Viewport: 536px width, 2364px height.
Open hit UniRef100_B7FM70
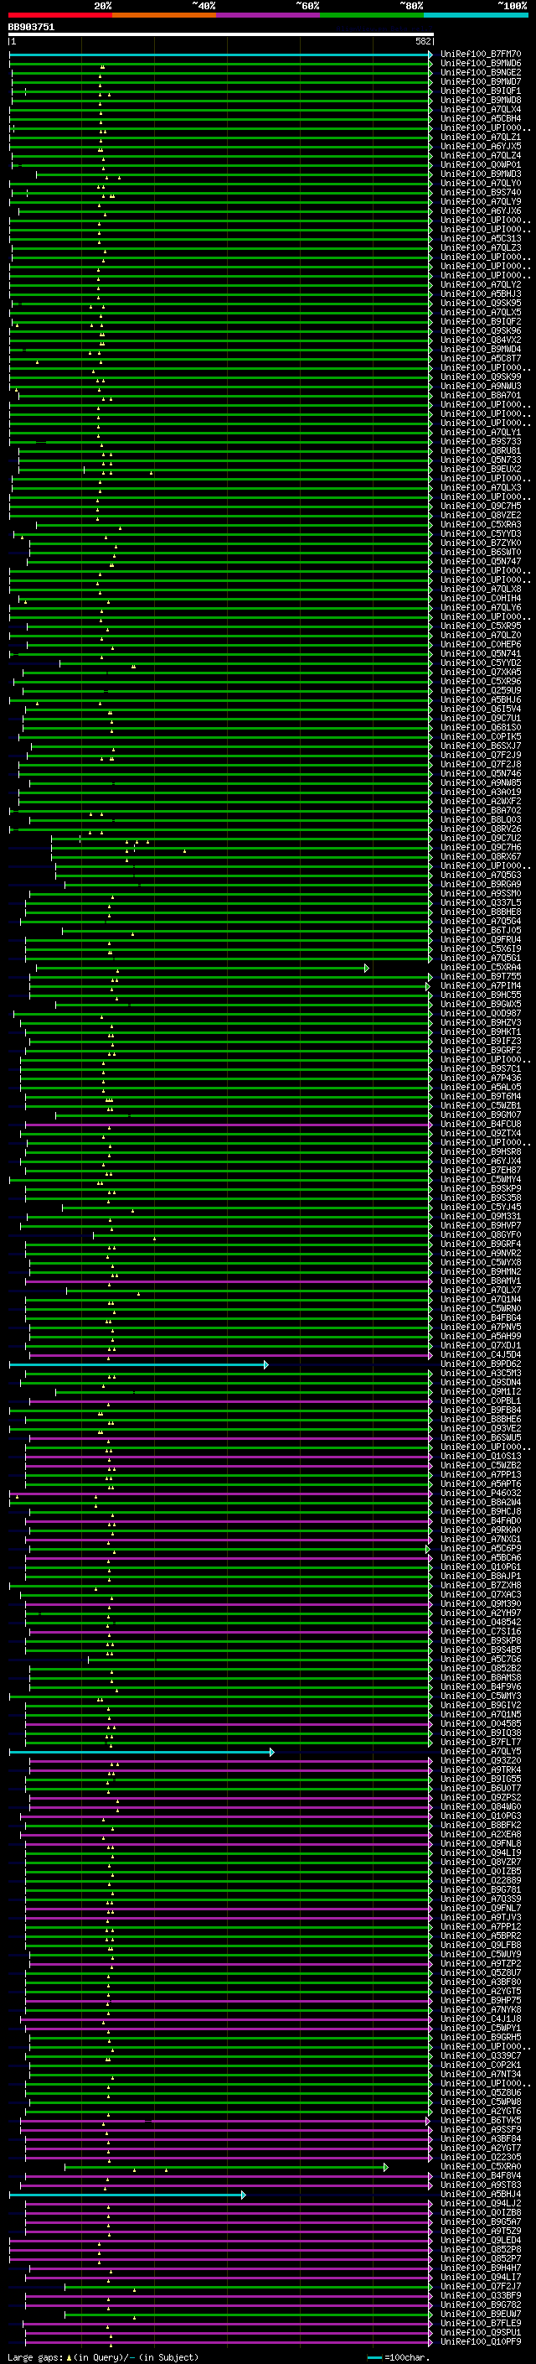click(481, 55)
